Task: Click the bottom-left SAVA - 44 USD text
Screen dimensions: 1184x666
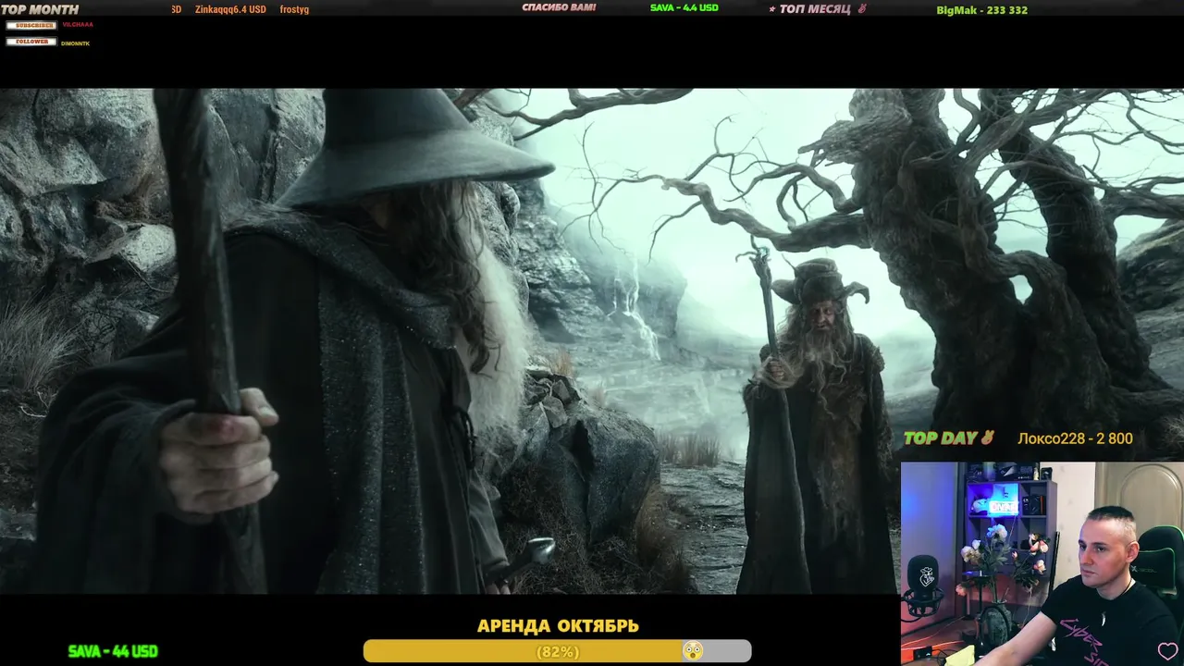Action: 113,651
